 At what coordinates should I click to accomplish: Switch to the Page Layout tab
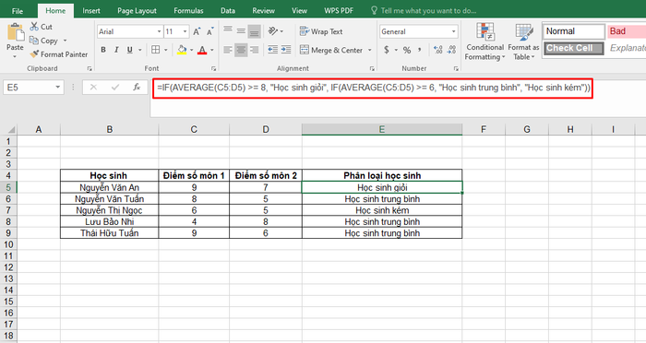[x=137, y=11]
